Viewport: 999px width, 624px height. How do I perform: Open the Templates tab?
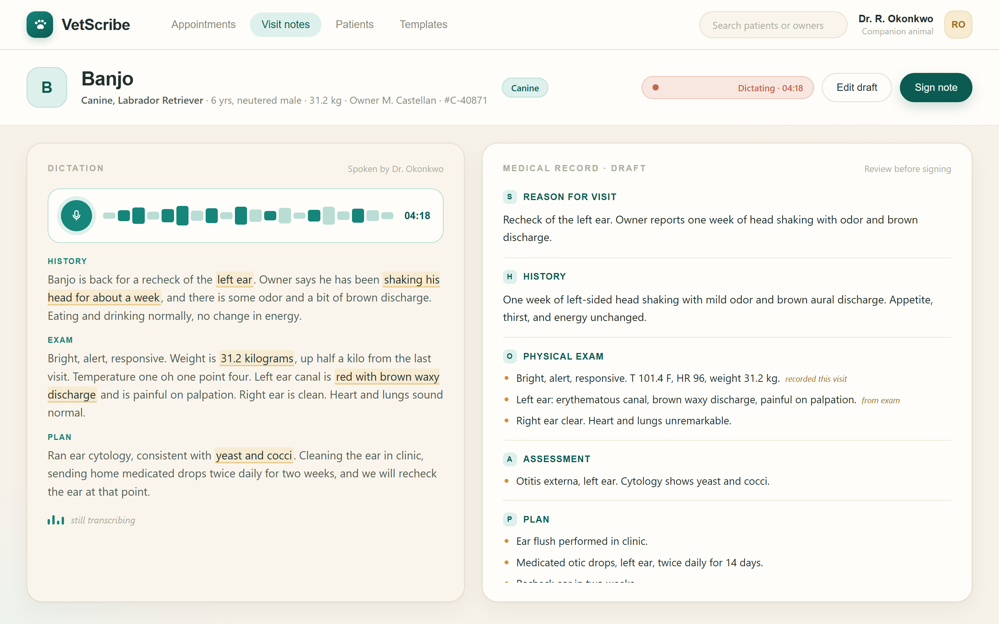[x=423, y=25]
